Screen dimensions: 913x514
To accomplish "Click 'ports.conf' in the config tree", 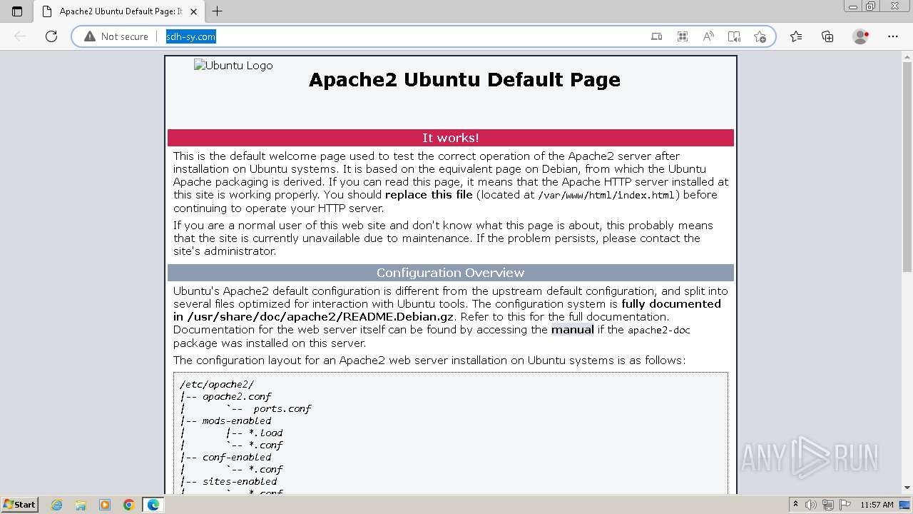I will pos(282,409).
